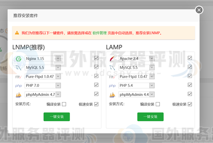Enable 编译安装 checkbox under LNMP
The width and height of the screenshot is (213, 143).
[x=64, y=104]
